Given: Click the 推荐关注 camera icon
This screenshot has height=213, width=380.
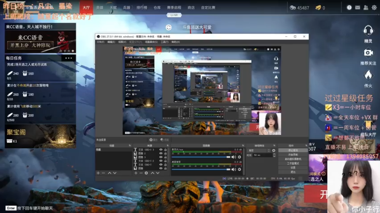Looking at the screenshot, I should 368,53.
